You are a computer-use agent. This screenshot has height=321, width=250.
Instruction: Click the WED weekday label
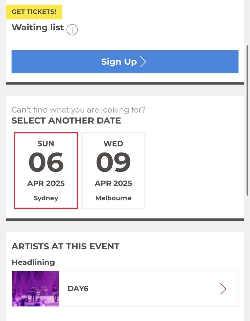click(113, 143)
